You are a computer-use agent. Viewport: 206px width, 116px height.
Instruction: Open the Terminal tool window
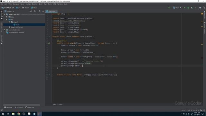click(x=8, y=107)
